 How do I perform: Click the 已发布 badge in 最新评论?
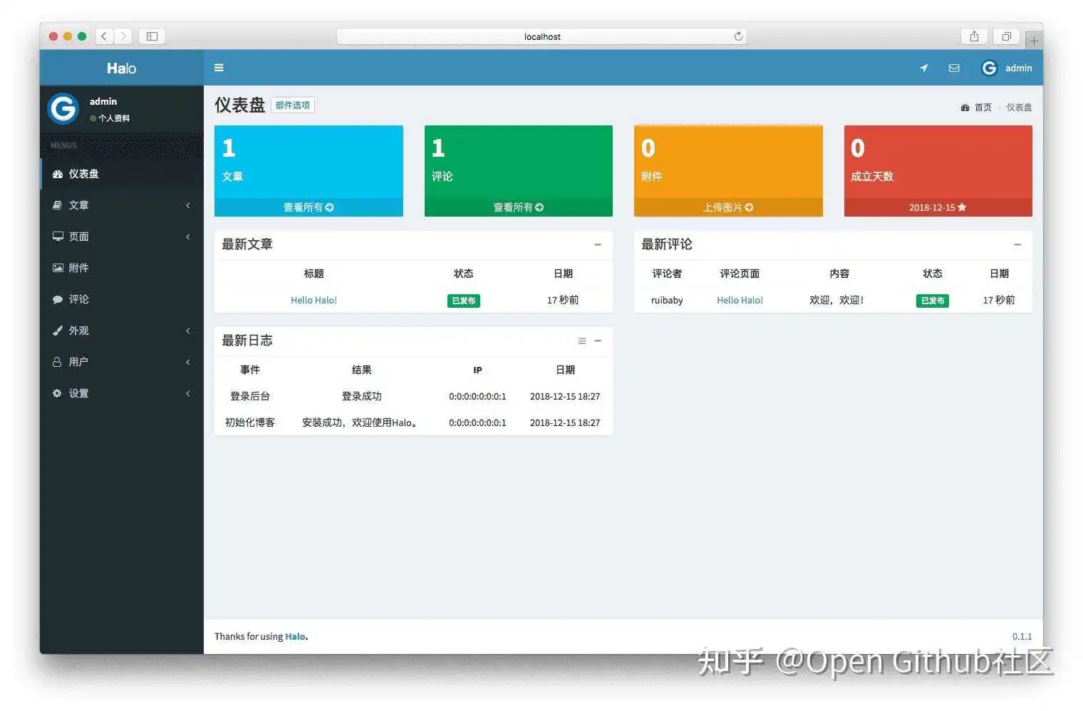coord(933,301)
